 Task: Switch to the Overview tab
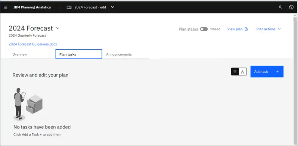(32, 55)
